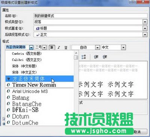Click the font name box showing 方正仿宋简体
The image size is (150, 137).
tap(17, 48)
